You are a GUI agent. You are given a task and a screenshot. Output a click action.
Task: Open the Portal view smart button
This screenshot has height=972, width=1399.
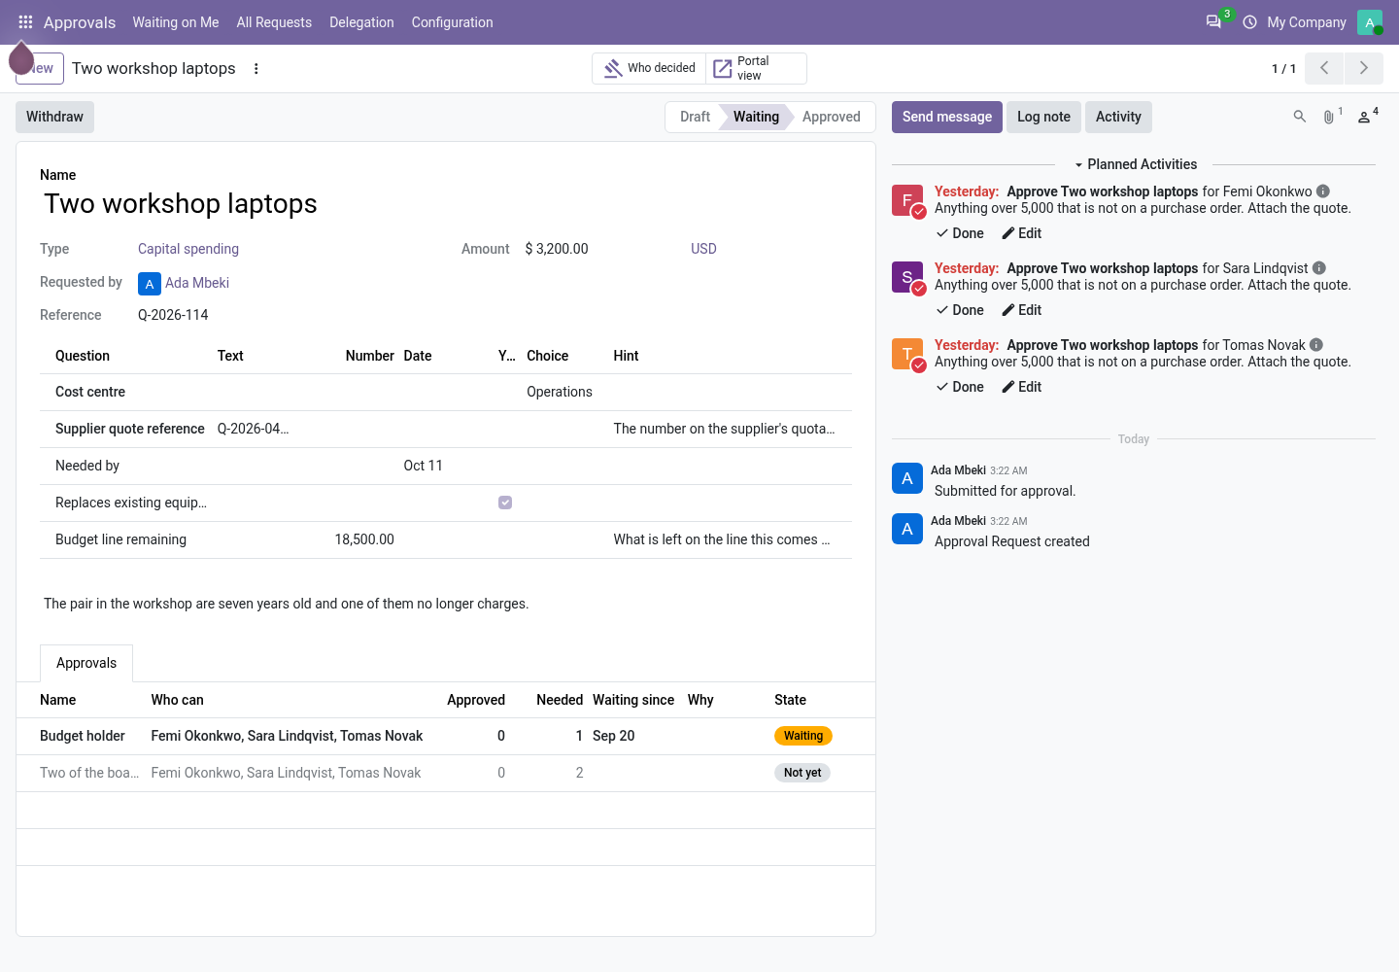[756, 68]
